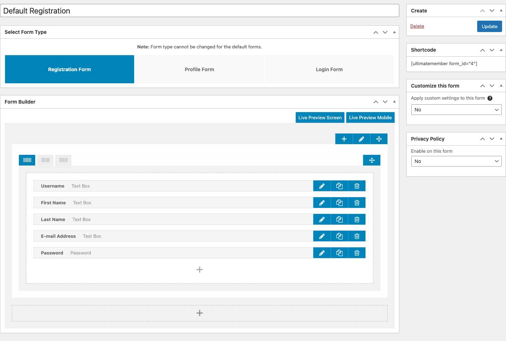Duplicate the E-mail Address field
506x341 pixels.
(x=339, y=236)
